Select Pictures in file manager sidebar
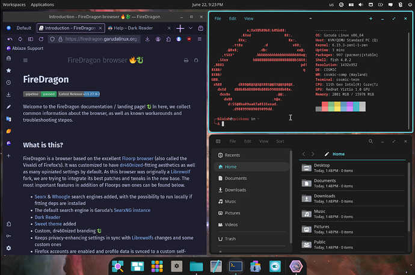The width and height of the screenshot is (415, 275). (x=251, y=213)
